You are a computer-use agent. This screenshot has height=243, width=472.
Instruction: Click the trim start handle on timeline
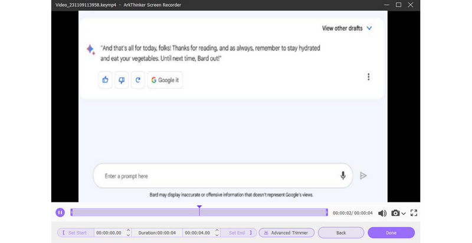click(x=71, y=212)
